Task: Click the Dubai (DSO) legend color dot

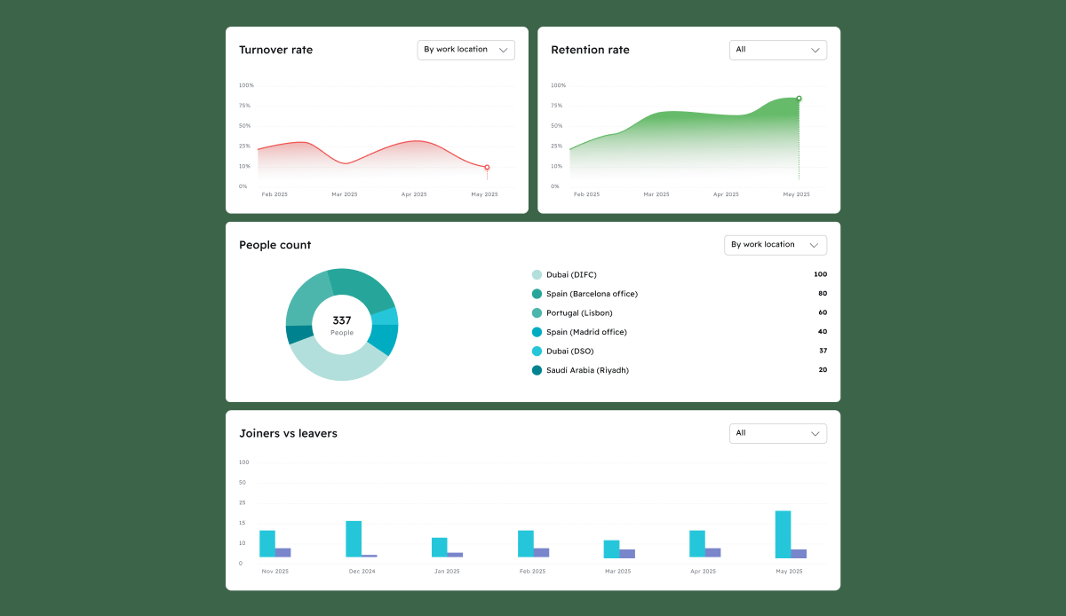Action: (537, 351)
